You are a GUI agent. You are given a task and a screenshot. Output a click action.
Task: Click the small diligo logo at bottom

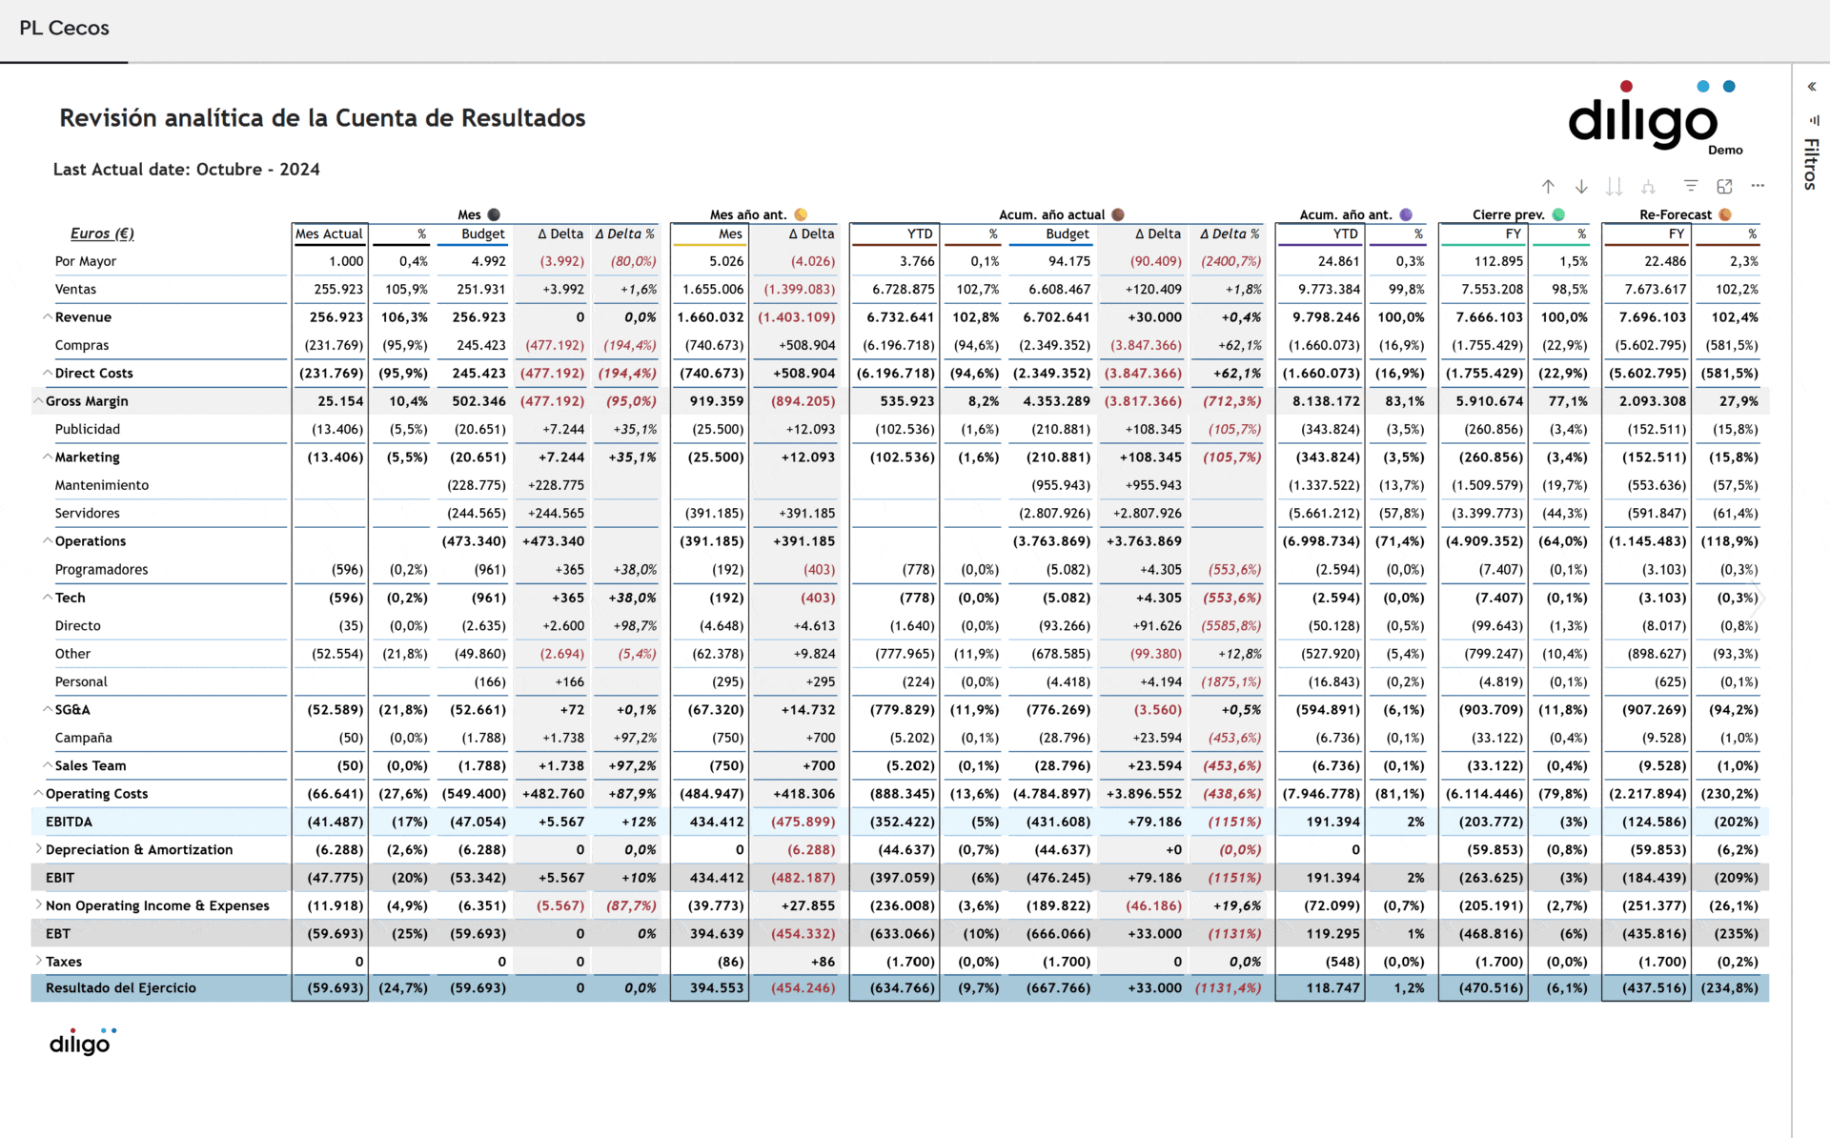coord(82,1041)
